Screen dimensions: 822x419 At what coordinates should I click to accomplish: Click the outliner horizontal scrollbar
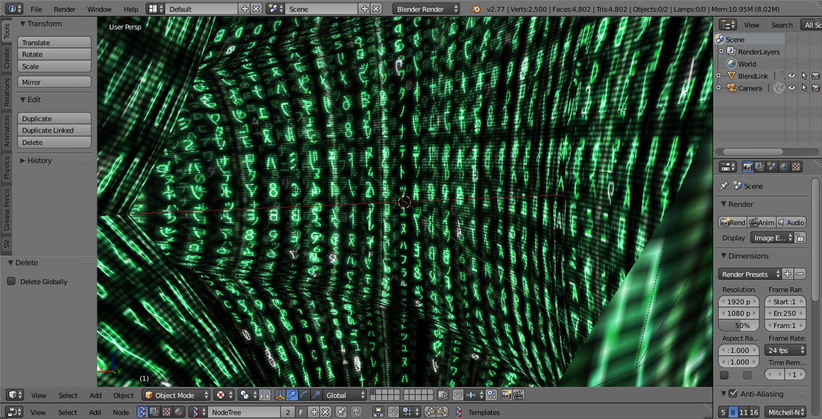(x=753, y=152)
